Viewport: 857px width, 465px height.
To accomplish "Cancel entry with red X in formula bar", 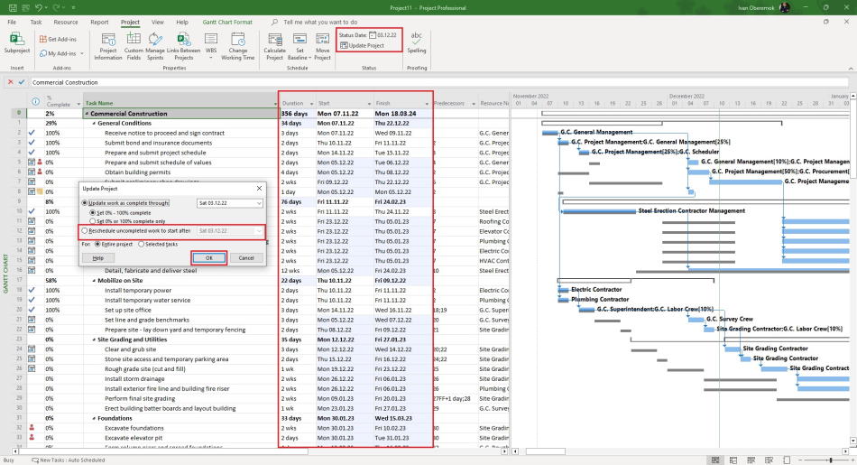I will [x=10, y=82].
